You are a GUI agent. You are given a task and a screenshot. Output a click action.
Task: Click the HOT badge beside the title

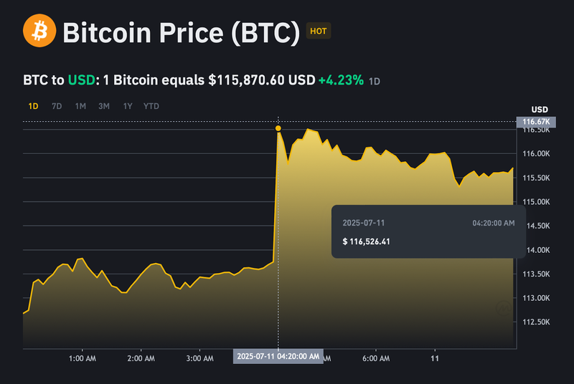318,32
